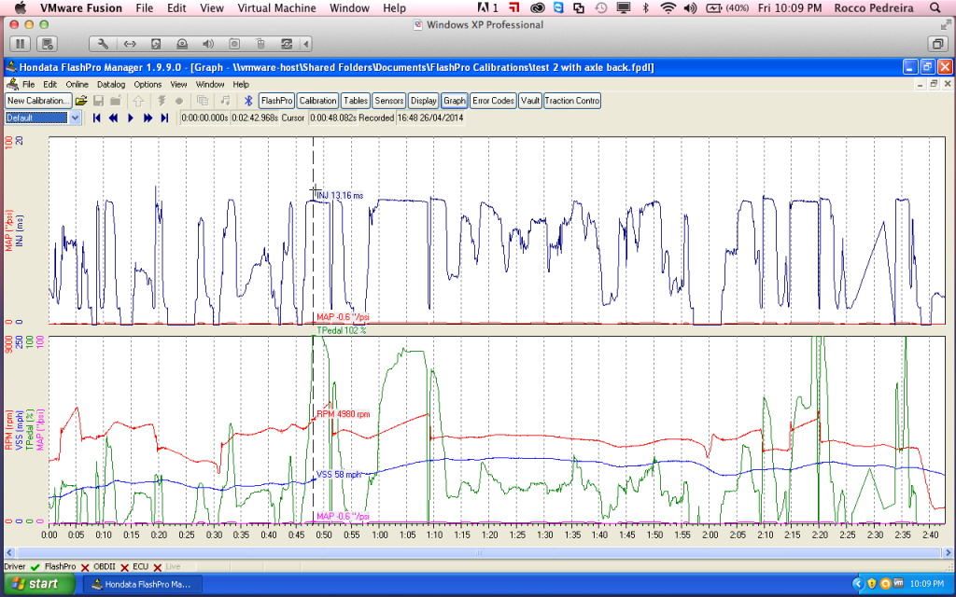The width and height of the screenshot is (956, 597).
Task: Click the New Calibration button
Action: pos(38,101)
